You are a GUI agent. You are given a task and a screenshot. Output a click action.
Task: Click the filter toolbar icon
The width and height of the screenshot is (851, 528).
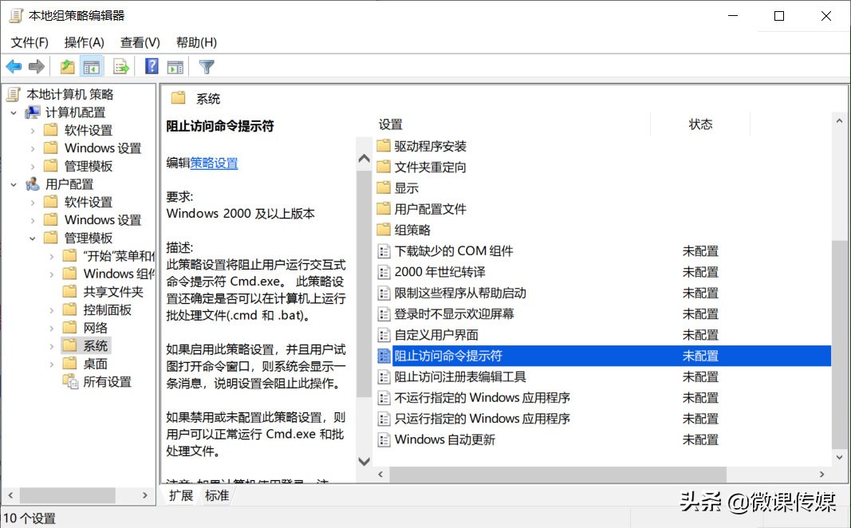pyautogui.click(x=206, y=66)
